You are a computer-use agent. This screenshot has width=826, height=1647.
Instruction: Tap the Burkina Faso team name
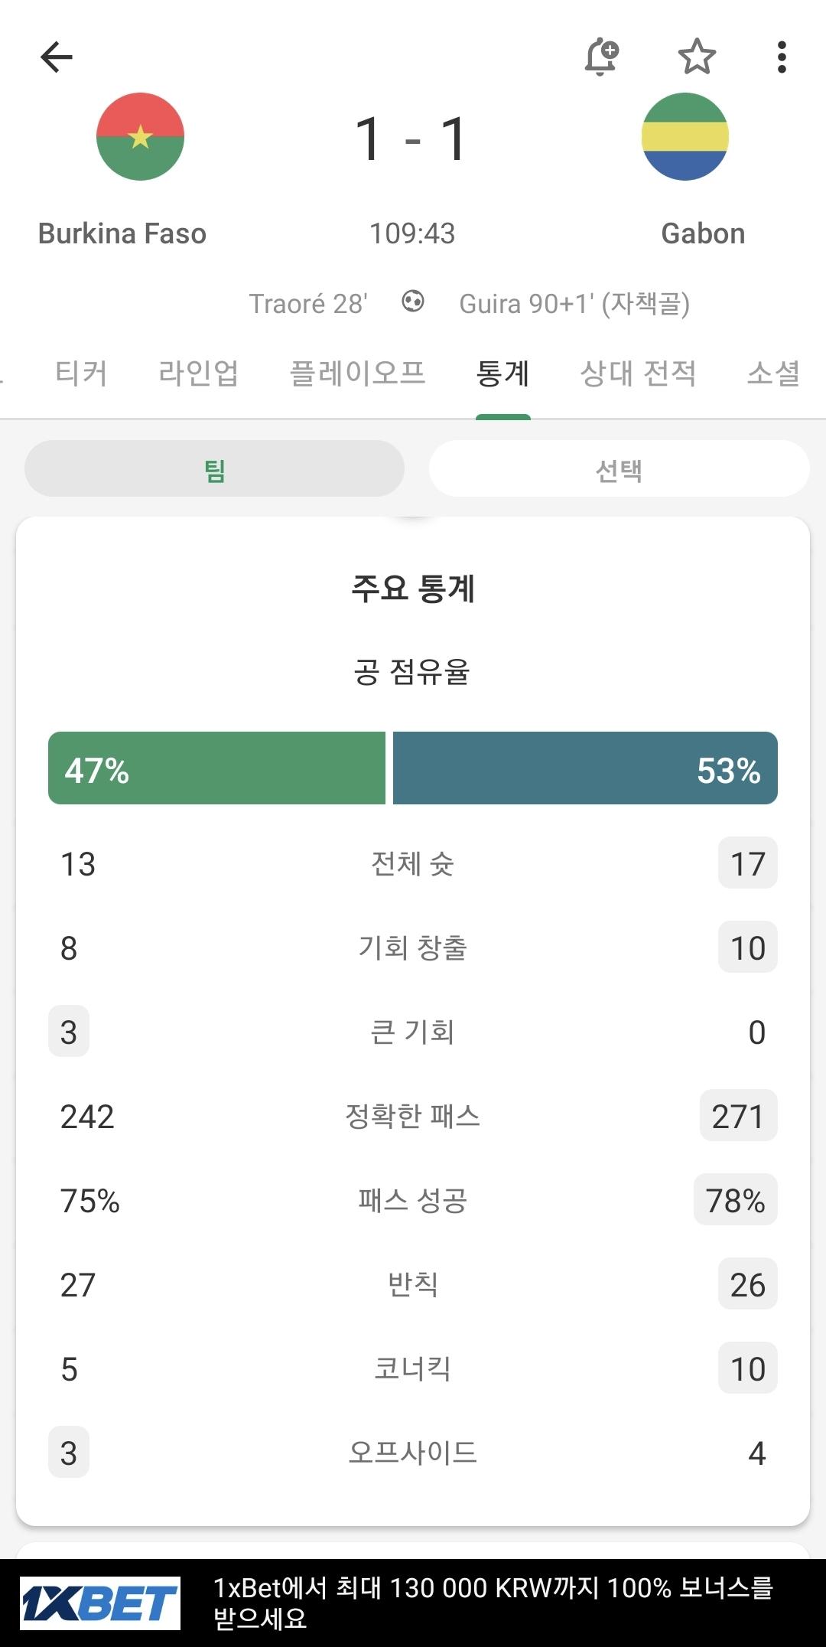[122, 233]
